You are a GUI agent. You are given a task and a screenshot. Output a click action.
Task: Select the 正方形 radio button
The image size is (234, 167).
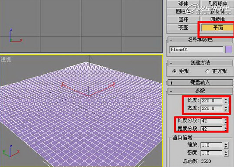click(x=207, y=72)
